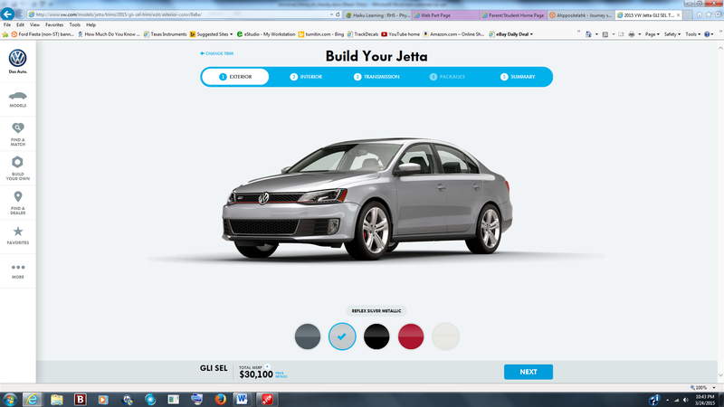
Task: Click the Price Details link
Action: coord(281,374)
